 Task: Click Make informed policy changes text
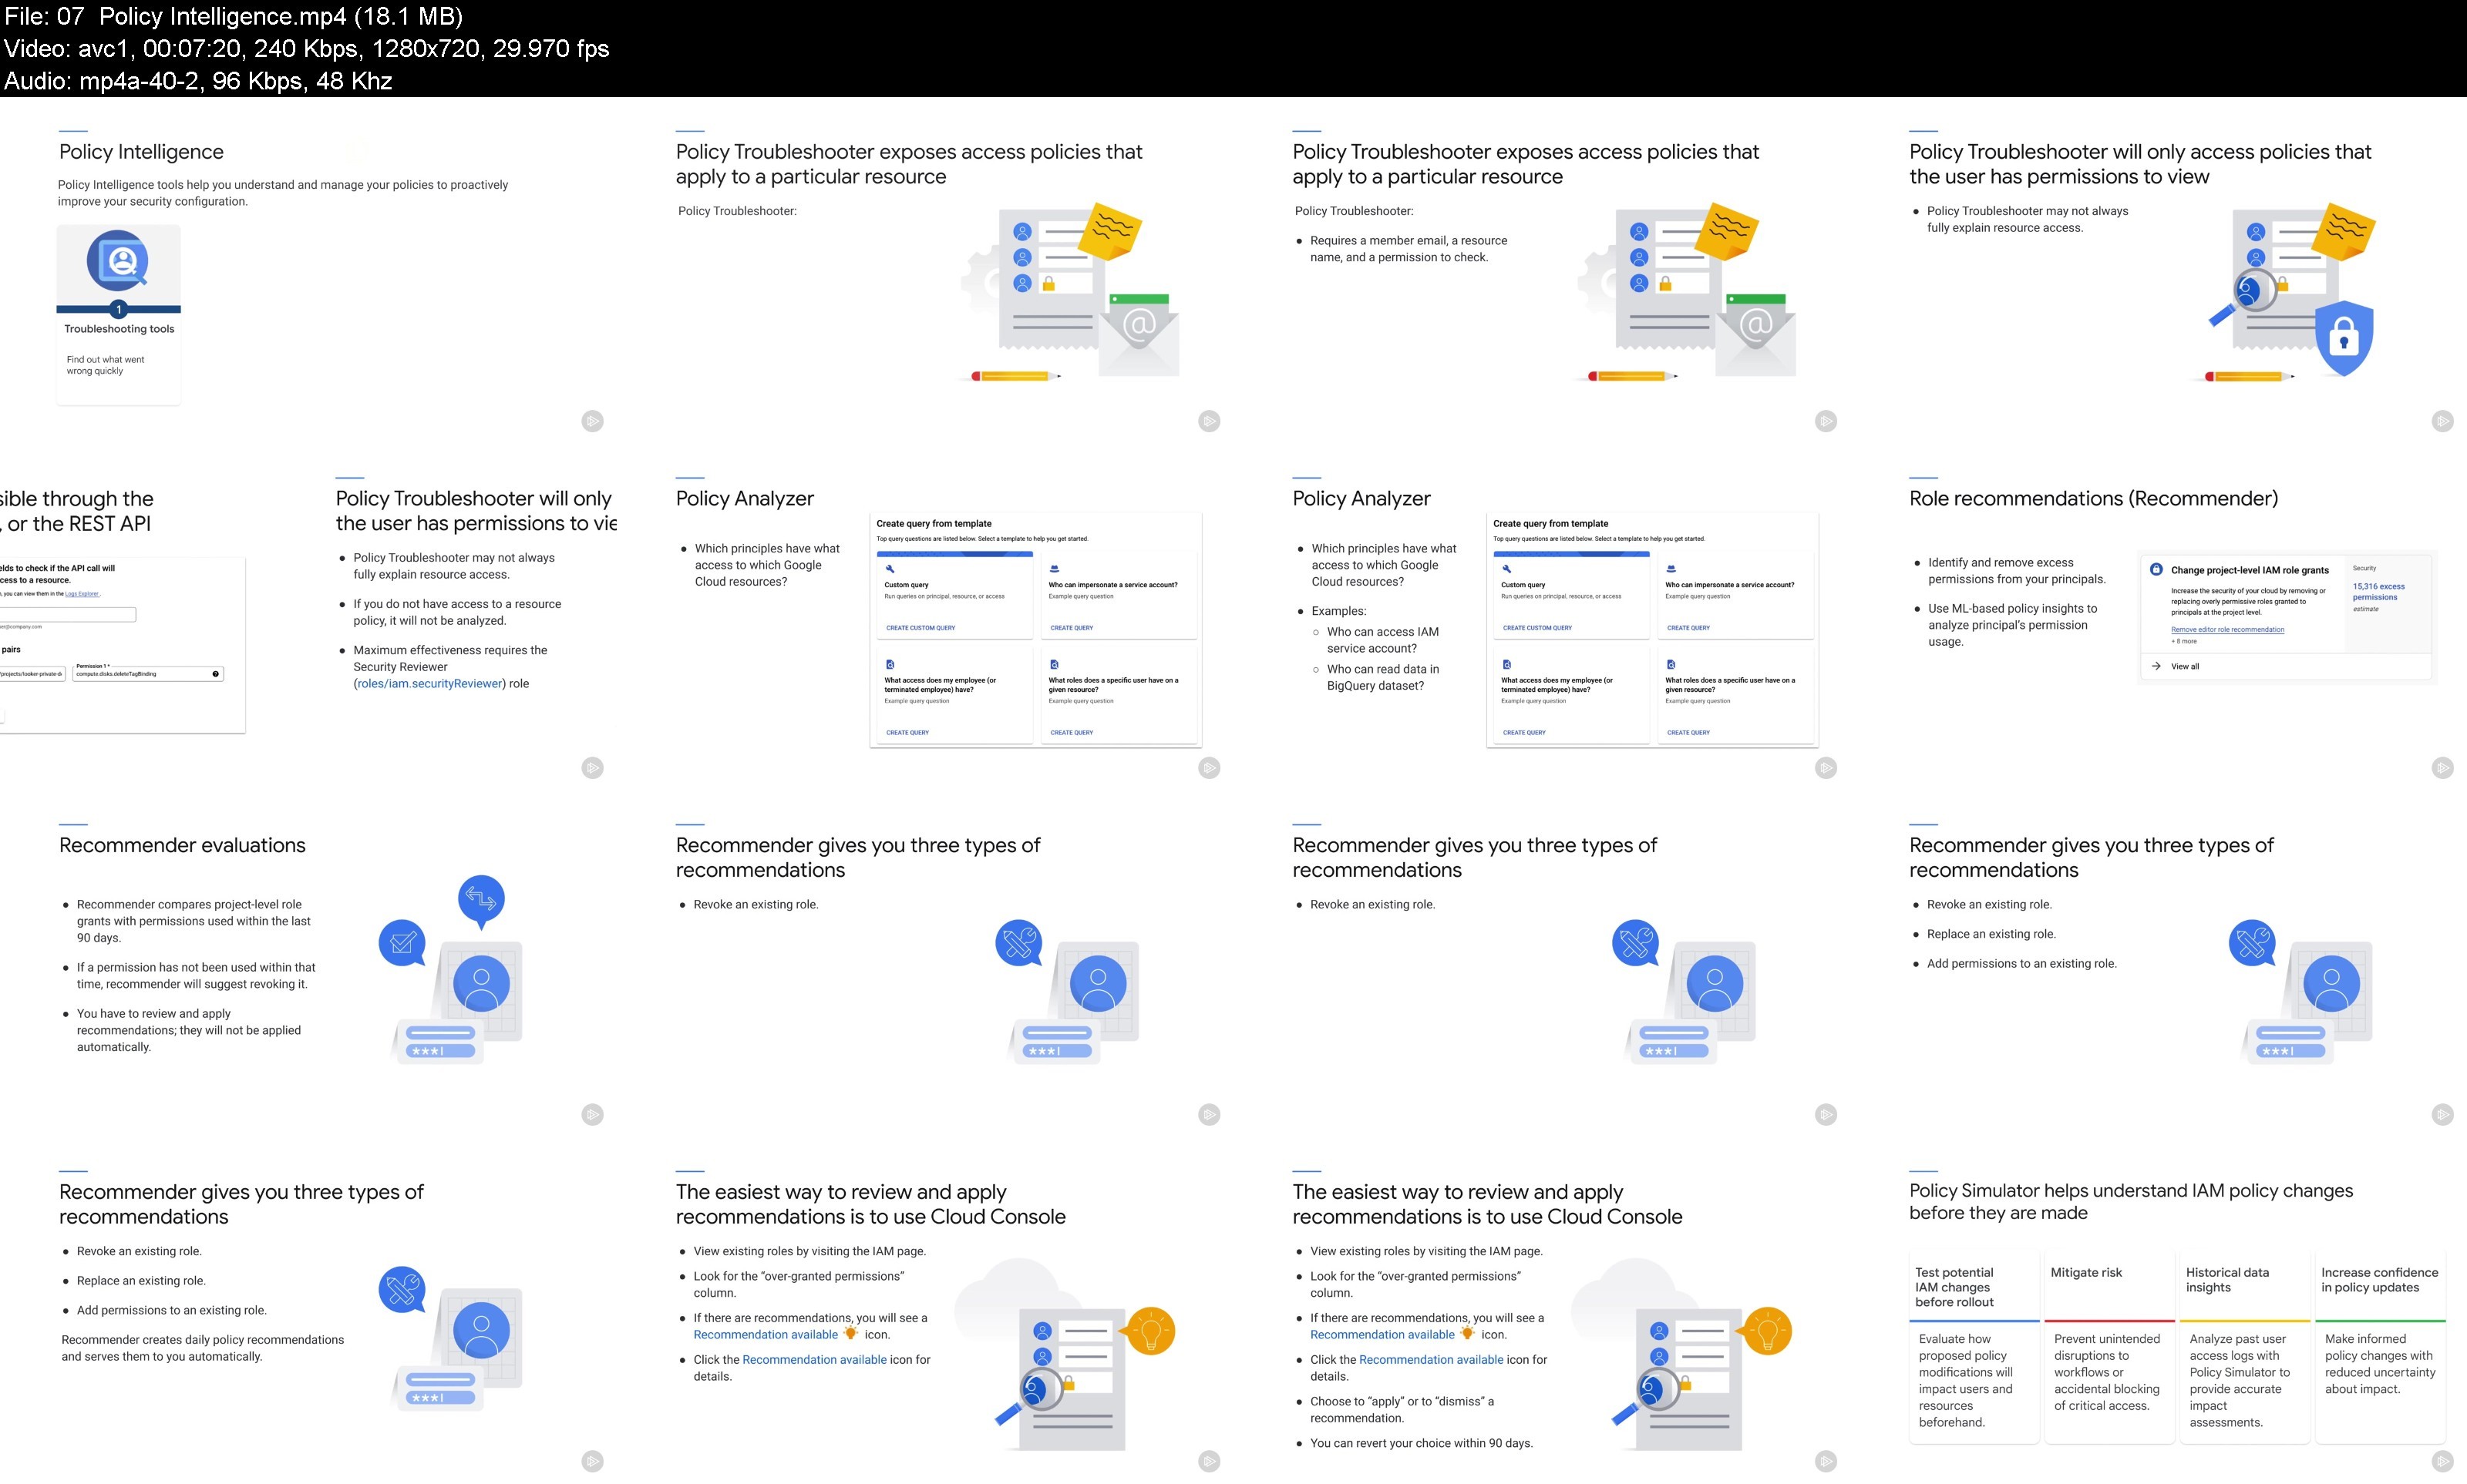(x=2379, y=1364)
